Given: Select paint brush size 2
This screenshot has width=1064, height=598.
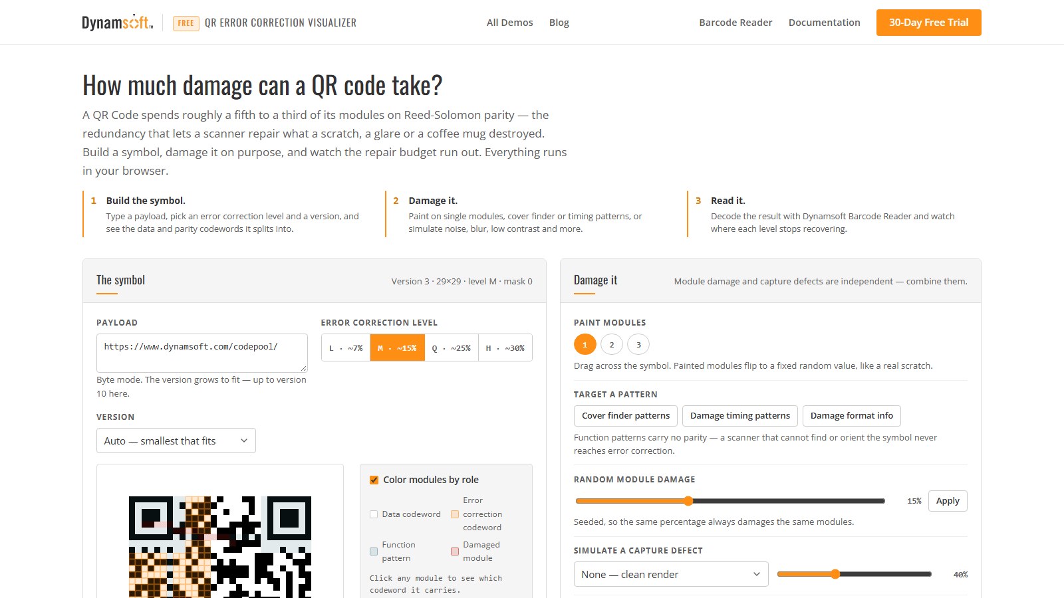Looking at the screenshot, I should pos(612,344).
